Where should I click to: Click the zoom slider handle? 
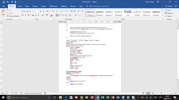tap(161, 93)
